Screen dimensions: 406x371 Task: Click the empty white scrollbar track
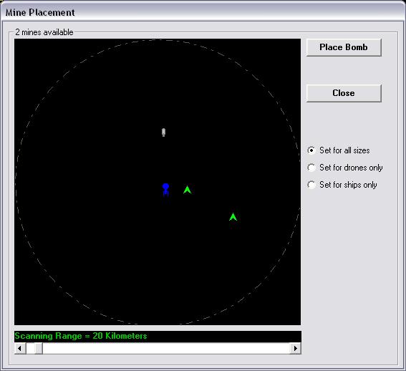[166, 349]
